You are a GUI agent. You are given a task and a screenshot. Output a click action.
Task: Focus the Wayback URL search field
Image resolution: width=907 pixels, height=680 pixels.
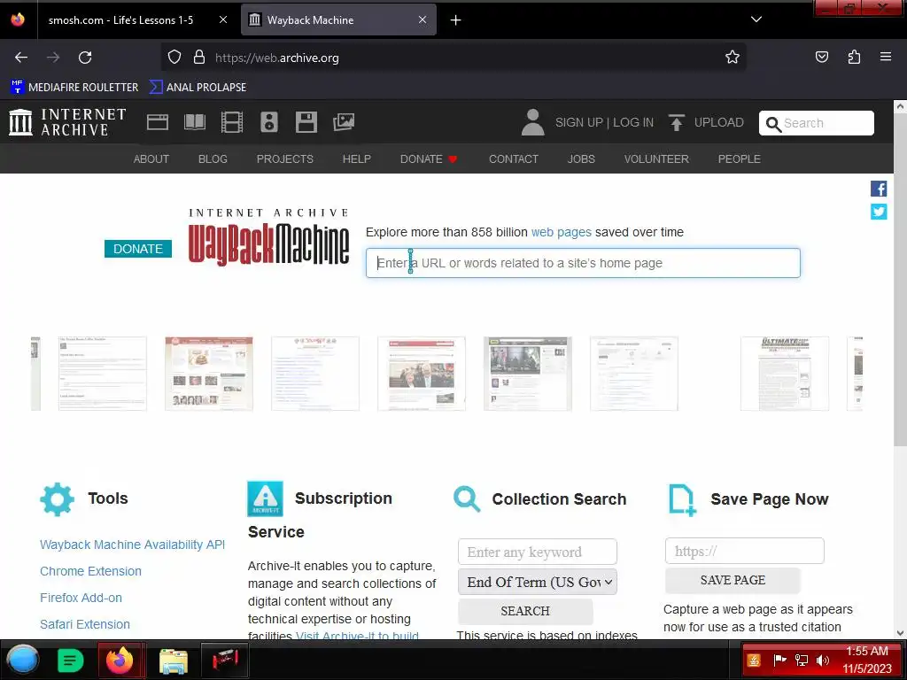coord(583,263)
